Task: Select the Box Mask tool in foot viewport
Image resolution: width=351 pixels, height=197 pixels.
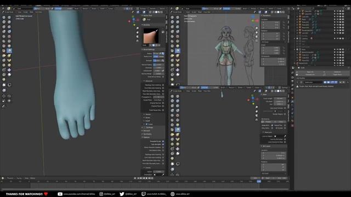Action: [x=4, y=85]
